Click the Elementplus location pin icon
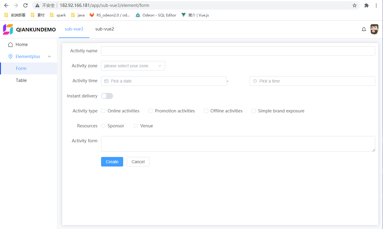The height and width of the screenshot is (229, 383). pos(10,57)
